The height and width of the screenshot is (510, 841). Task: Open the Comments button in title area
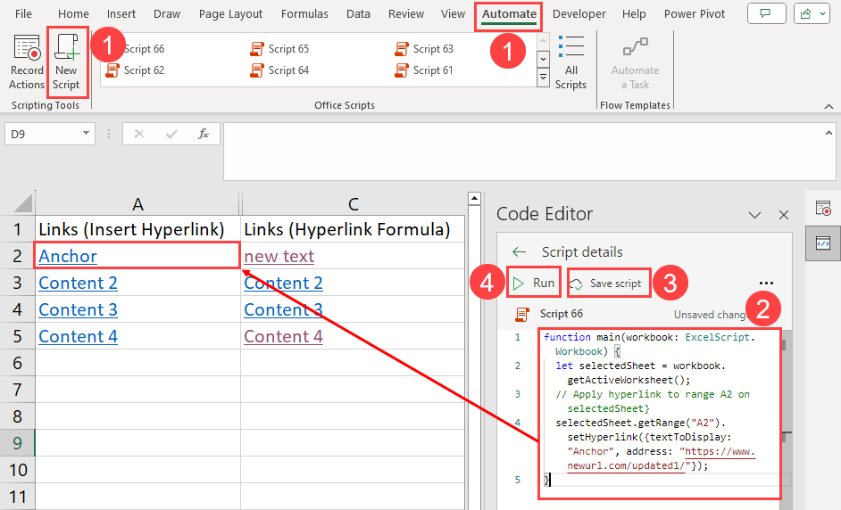point(766,14)
